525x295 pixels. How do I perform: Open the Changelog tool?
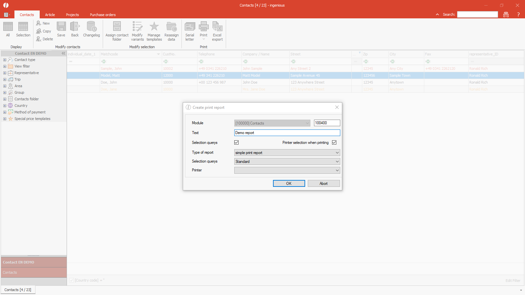[91, 27]
